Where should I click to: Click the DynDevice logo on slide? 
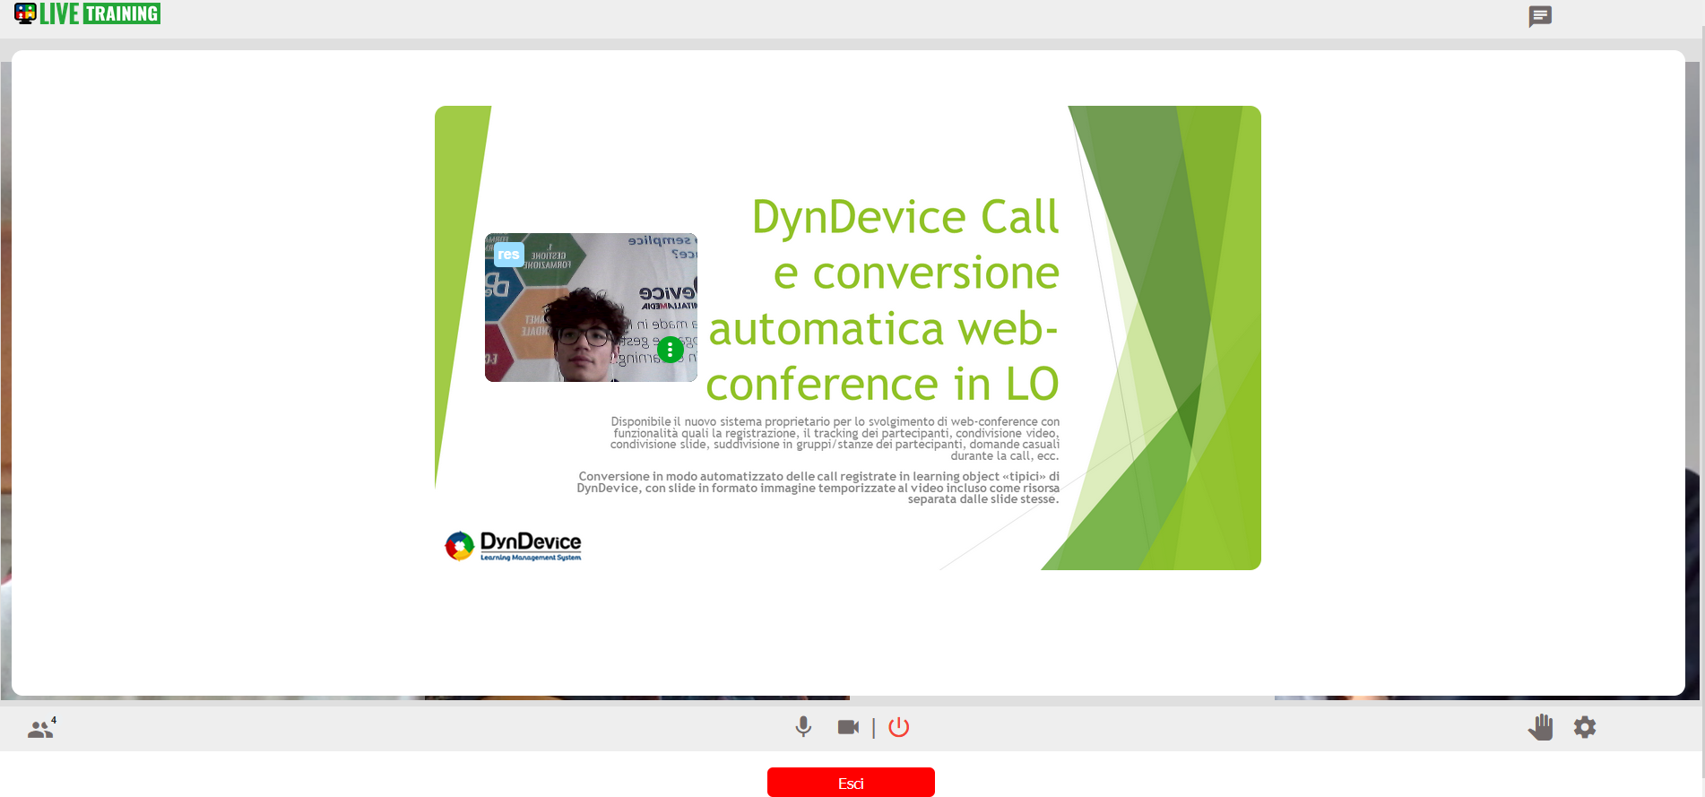(513, 545)
